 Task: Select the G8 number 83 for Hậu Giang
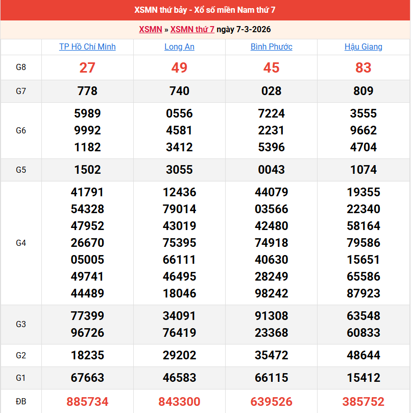[363, 67]
